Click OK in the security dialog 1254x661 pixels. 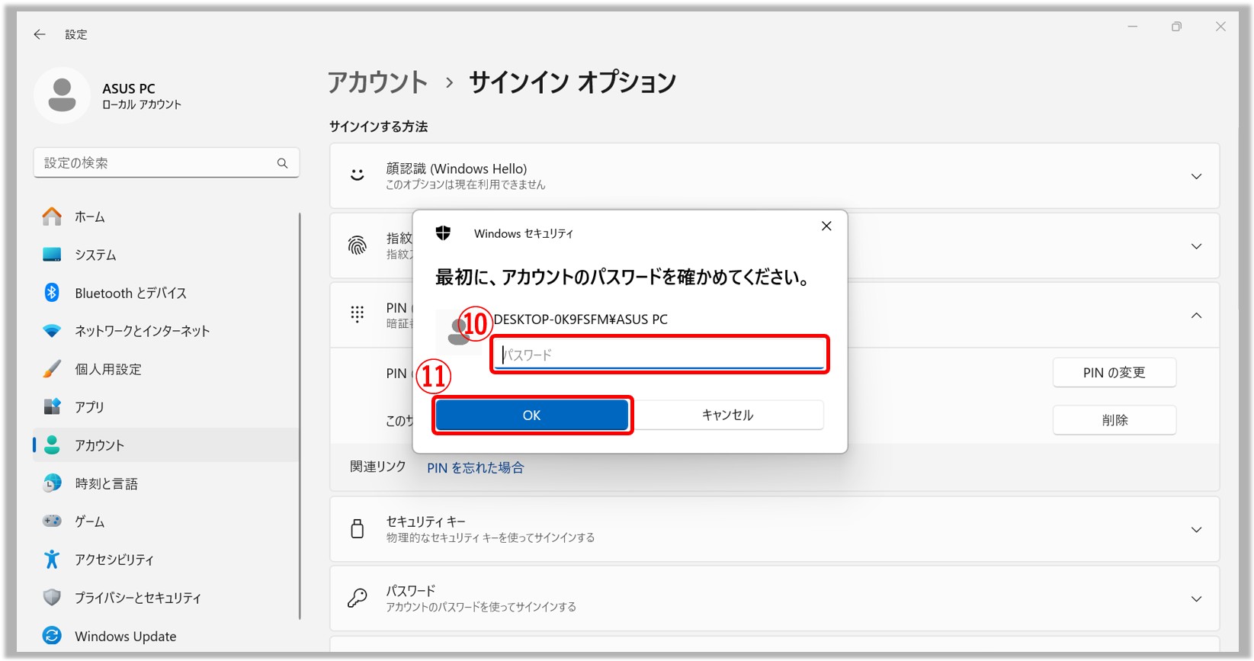click(x=532, y=416)
